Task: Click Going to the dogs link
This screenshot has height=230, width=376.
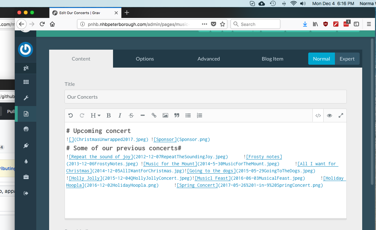Action: [211, 171]
